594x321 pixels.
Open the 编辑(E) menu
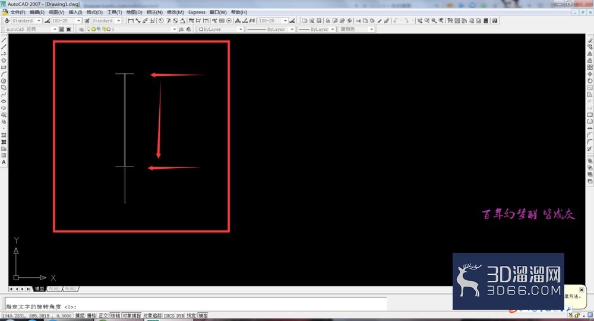point(37,12)
